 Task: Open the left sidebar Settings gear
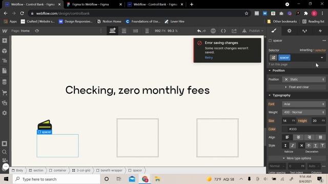point(5,113)
